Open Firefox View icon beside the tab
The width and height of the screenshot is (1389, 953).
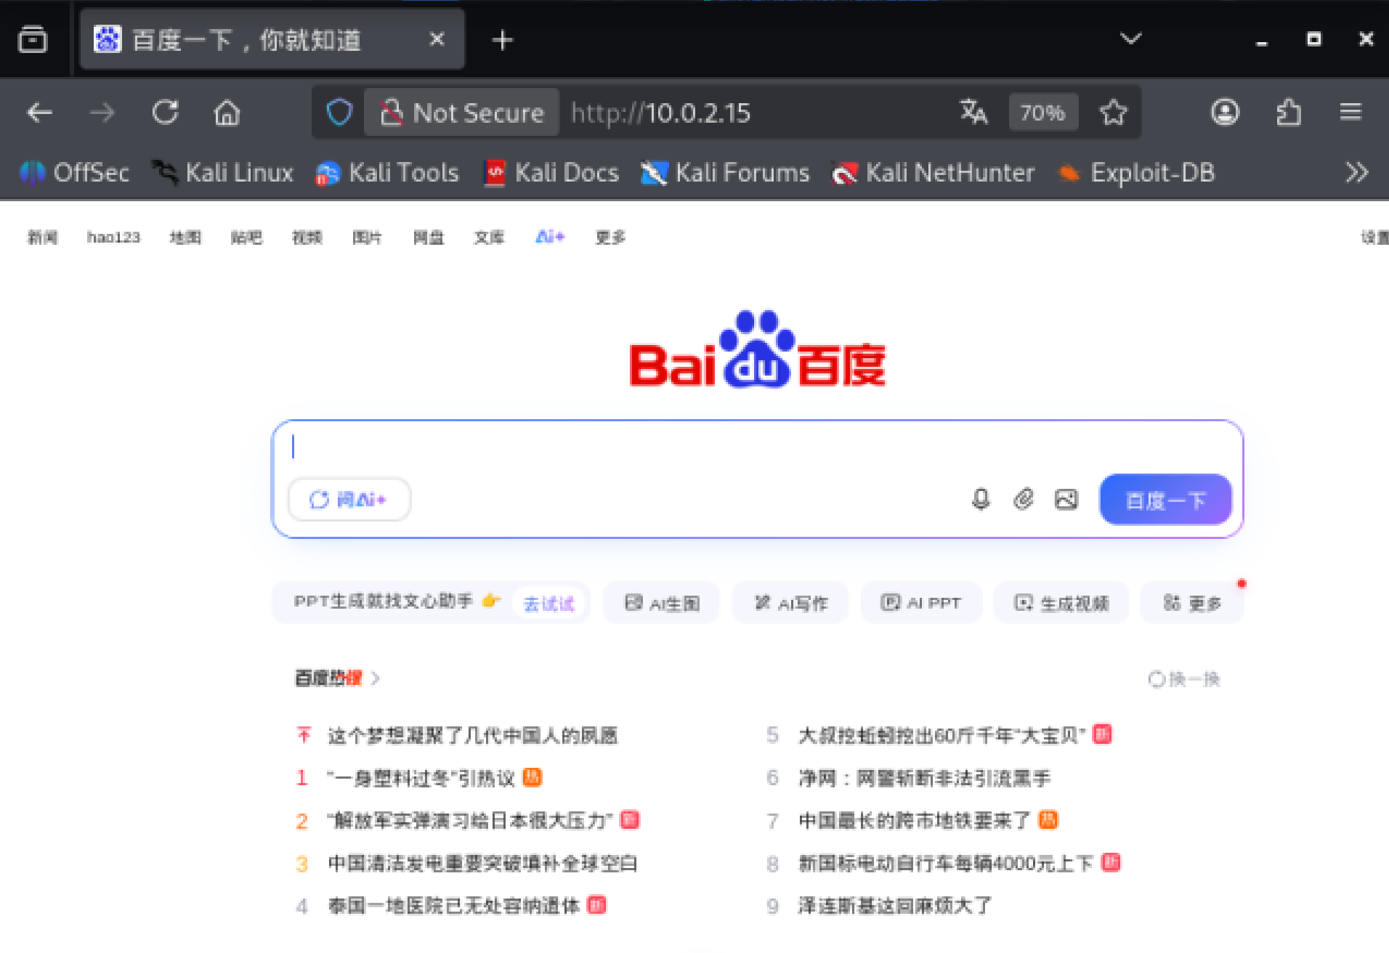pos(32,39)
